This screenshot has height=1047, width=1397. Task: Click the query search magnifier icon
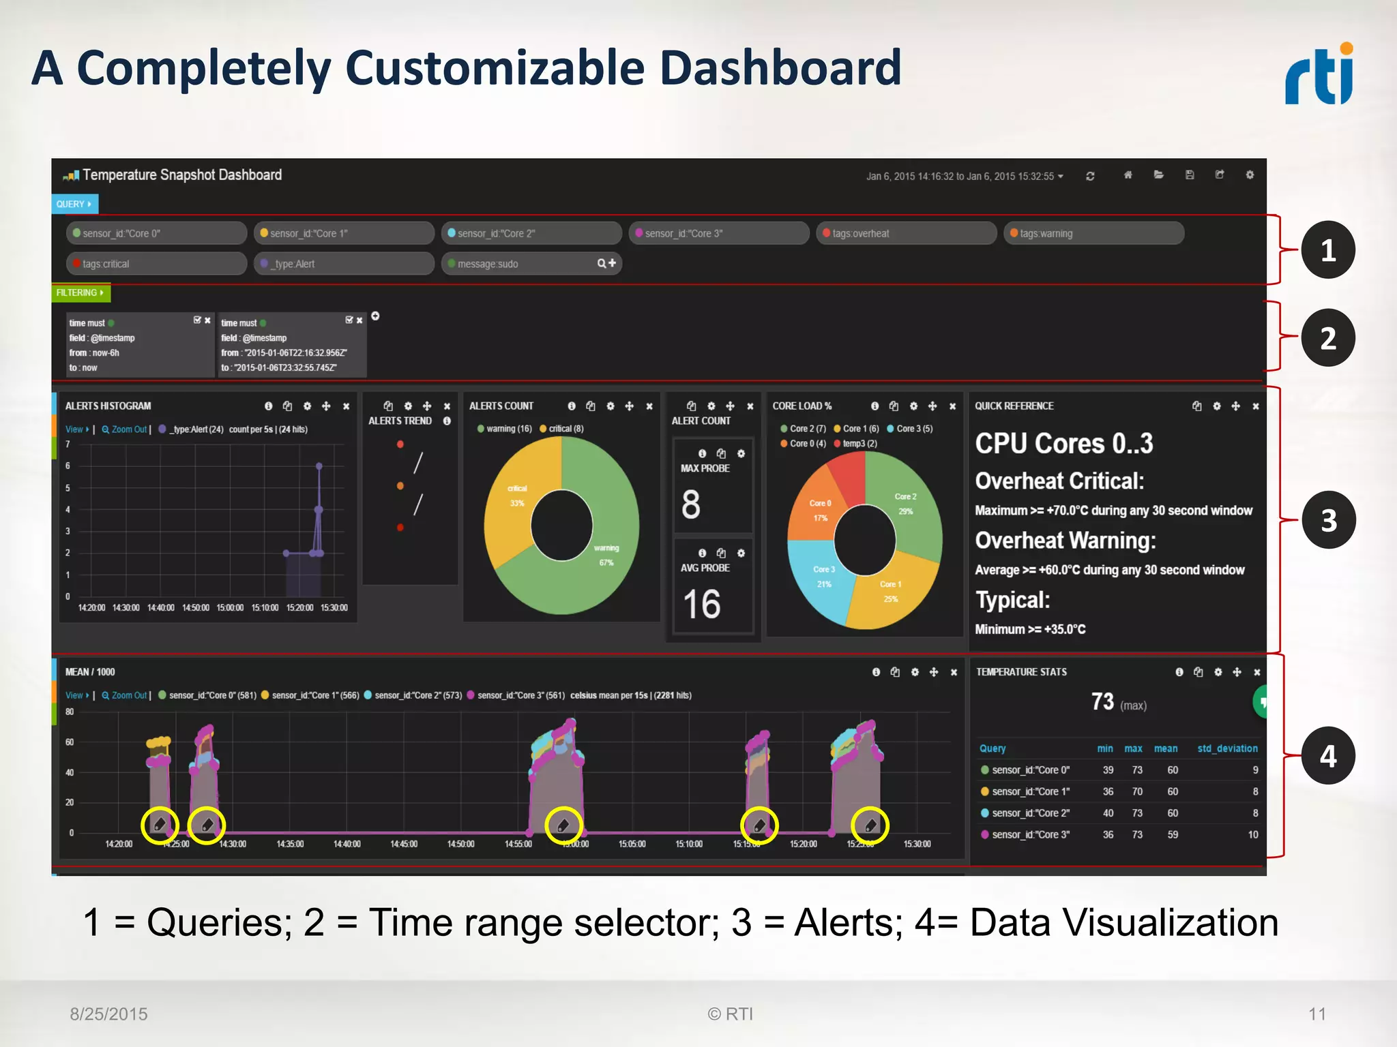pos(602,263)
